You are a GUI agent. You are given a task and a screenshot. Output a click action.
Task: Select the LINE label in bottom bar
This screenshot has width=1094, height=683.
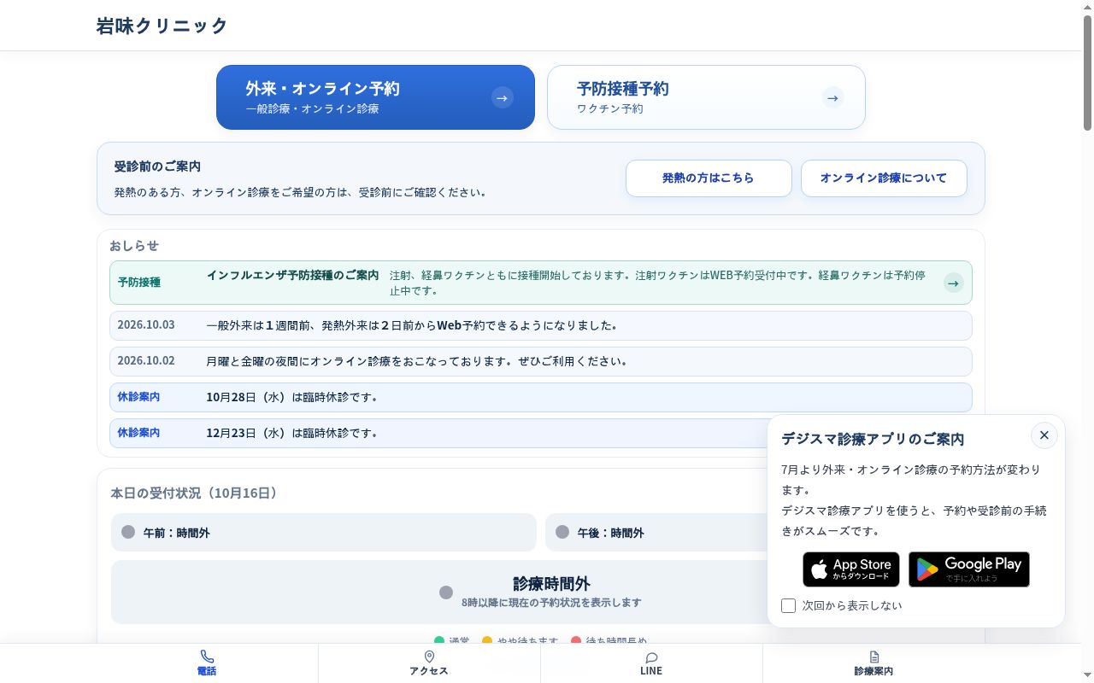pyautogui.click(x=651, y=671)
